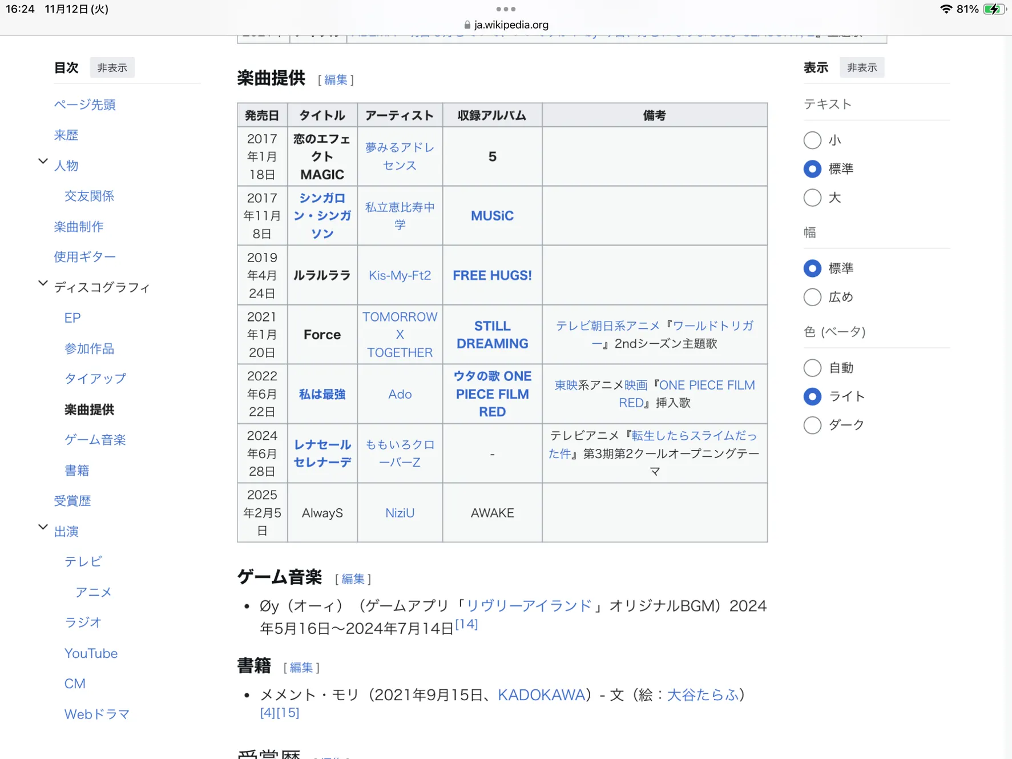Jump to ディスコグラフィ section link

coord(102,287)
